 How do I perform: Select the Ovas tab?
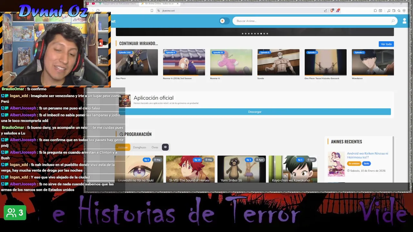[x=155, y=147]
